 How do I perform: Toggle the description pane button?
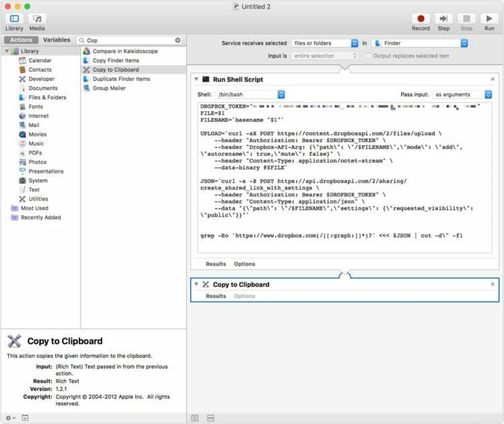tap(25, 418)
